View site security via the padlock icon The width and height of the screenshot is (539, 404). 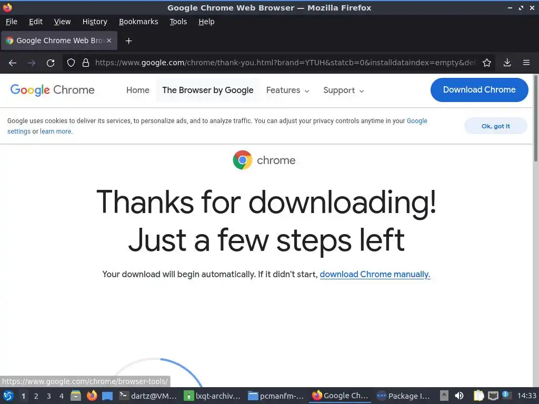[x=86, y=63]
